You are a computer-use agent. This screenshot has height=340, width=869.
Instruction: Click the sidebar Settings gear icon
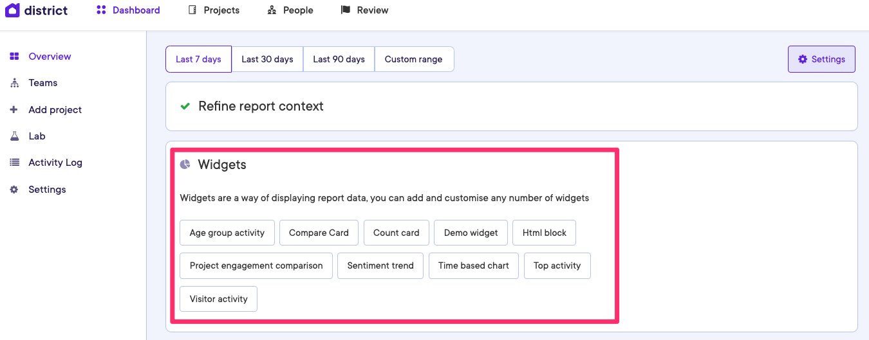(14, 190)
